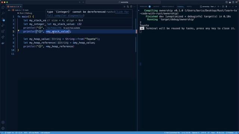Select the Terminal panel tab
Image resolution: width=239 pixels, height=134 pixels.
coord(180,7)
